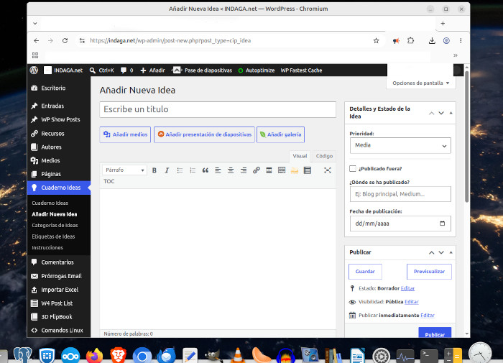Image resolution: width=503 pixels, height=363 pixels.
Task: Insert or edit link icon
Action: [x=256, y=170]
